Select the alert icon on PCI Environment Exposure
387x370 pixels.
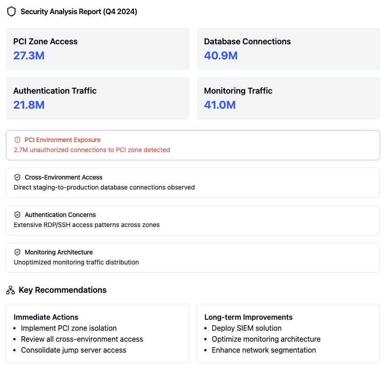(x=16, y=139)
